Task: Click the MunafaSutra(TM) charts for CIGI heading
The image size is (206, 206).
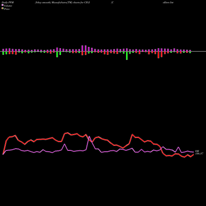Action: click(x=62, y=2)
